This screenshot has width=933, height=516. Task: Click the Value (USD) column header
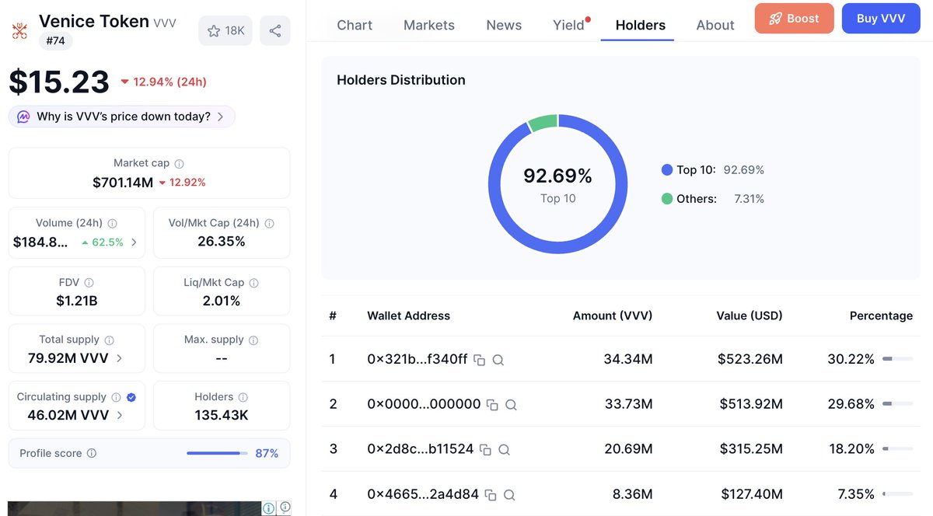pyautogui.click(x=750, y=316)
